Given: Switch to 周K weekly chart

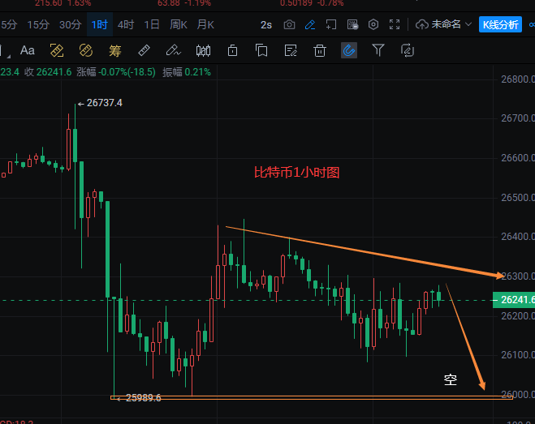Looking at the screenshot, I should [179, 24].
